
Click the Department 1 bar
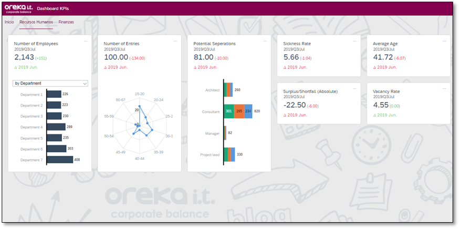tap(54, 94)
